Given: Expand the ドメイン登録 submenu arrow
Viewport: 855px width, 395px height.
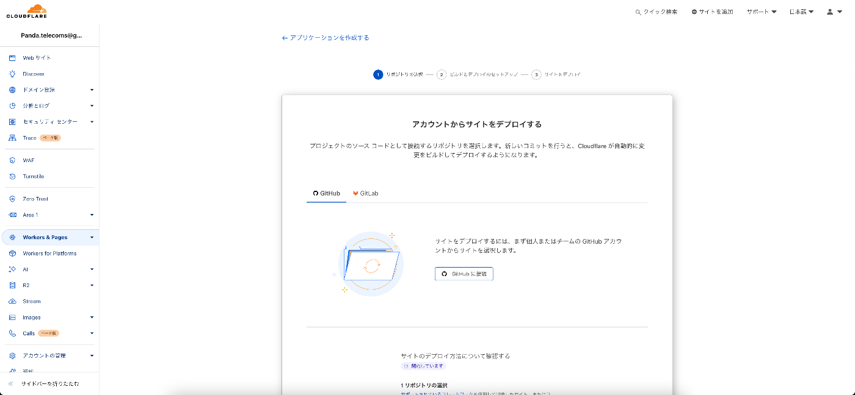Looking at the screenshot, I should 92,90.
